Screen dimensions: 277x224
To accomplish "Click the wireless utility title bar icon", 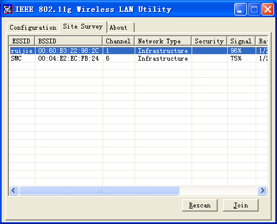I will [x=8, y=9].
